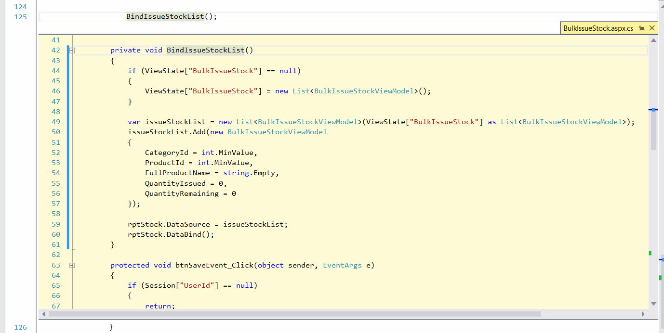Click the vertical scrollbar down arrow
664x333 pixels.
pos(654,304)
